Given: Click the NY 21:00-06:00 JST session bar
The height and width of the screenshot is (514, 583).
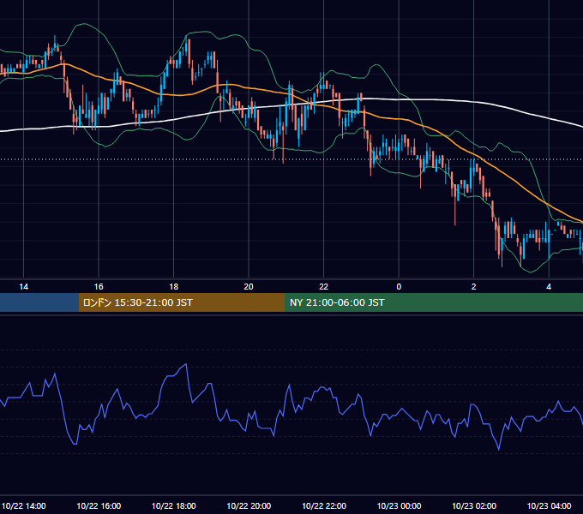Looking at the screenshot, I should click(434, 302).
